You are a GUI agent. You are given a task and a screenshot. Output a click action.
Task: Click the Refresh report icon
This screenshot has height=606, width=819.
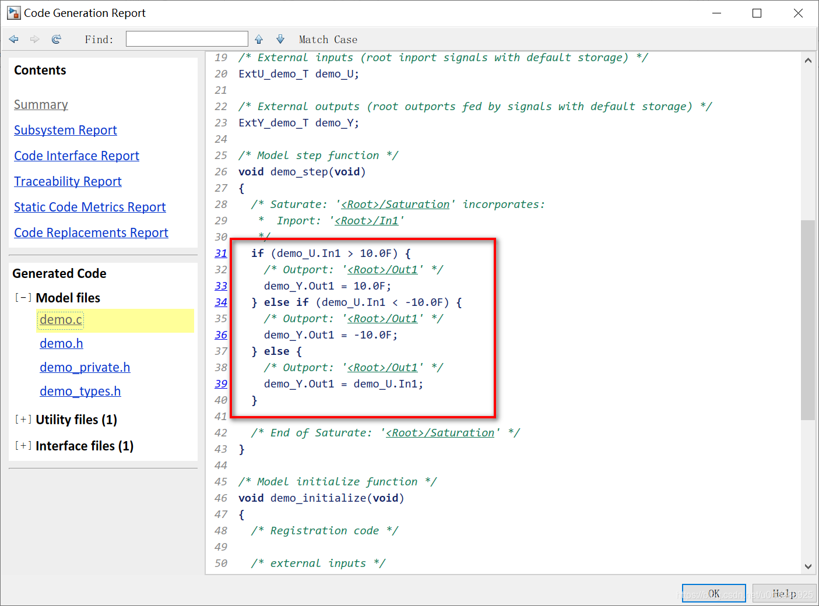point(57,39)
